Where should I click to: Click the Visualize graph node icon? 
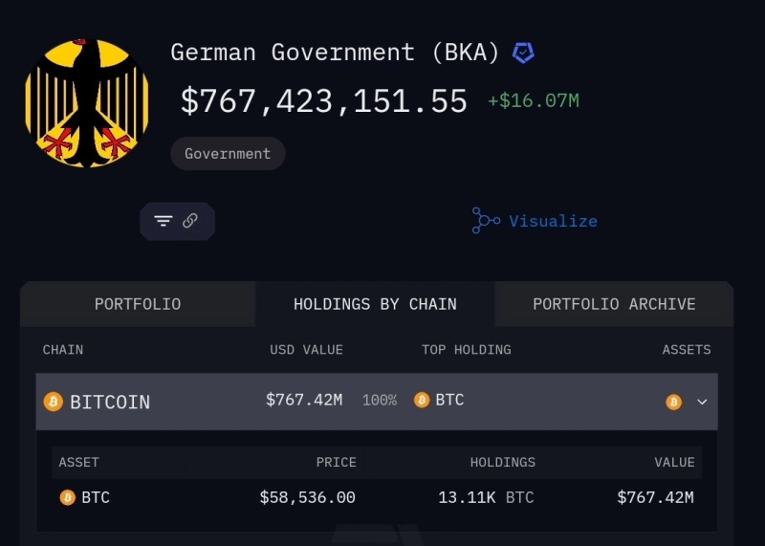pyautogui.click(x=486, y=221)
